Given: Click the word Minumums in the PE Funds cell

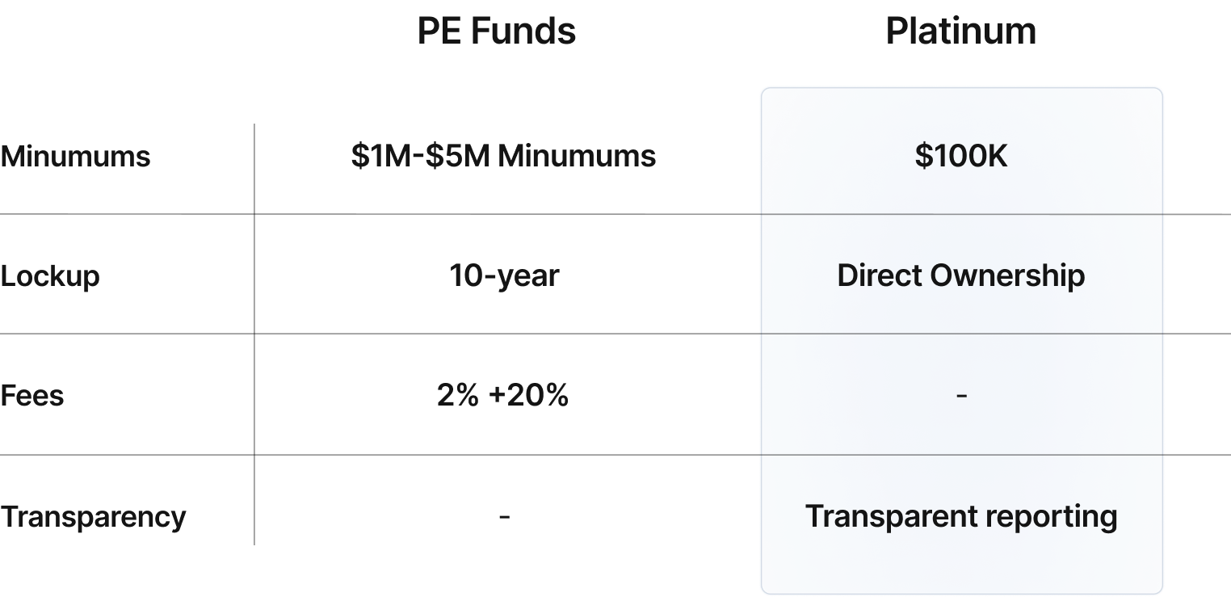Looking at the screenshot, I should tap(577, 156).
